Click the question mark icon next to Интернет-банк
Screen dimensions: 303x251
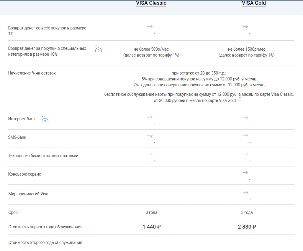coord(45,120)
